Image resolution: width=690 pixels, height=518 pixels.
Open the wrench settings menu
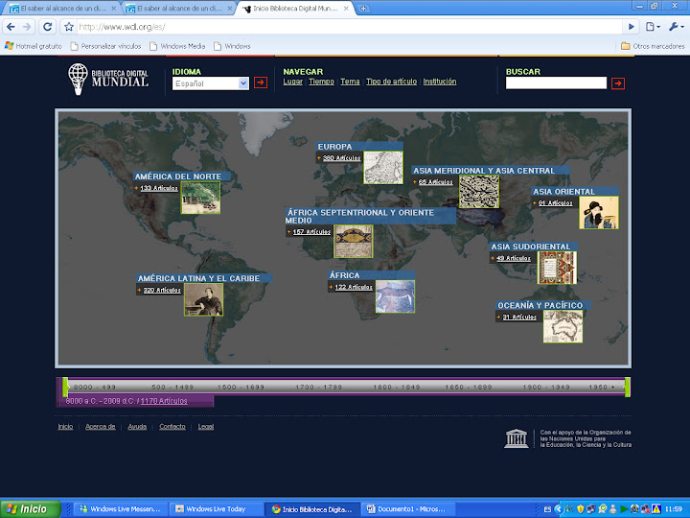point(676,27)
